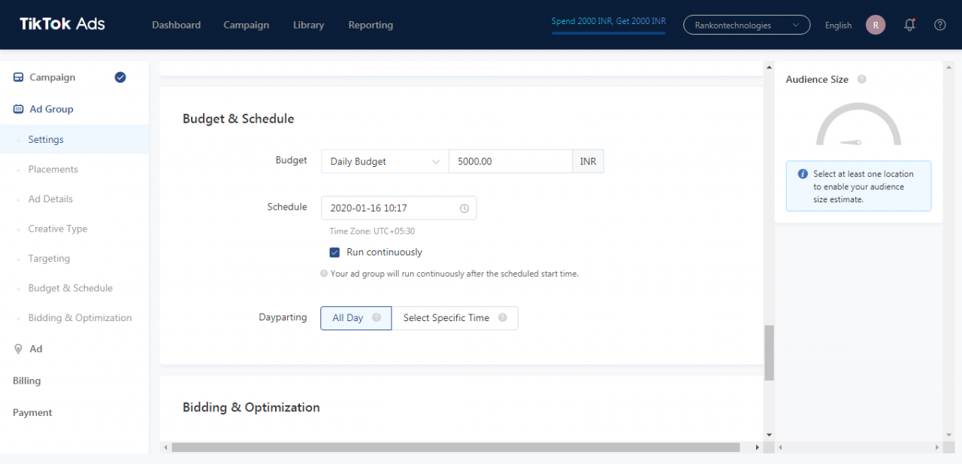Click the form horizontal scrollbar right arrow
The height and width of the screenshot is (464, 962).
757,447
